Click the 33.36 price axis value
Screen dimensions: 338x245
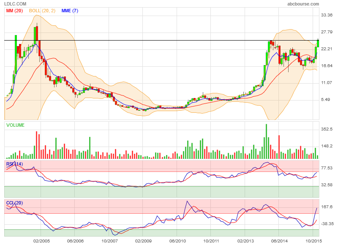[327, 15]
